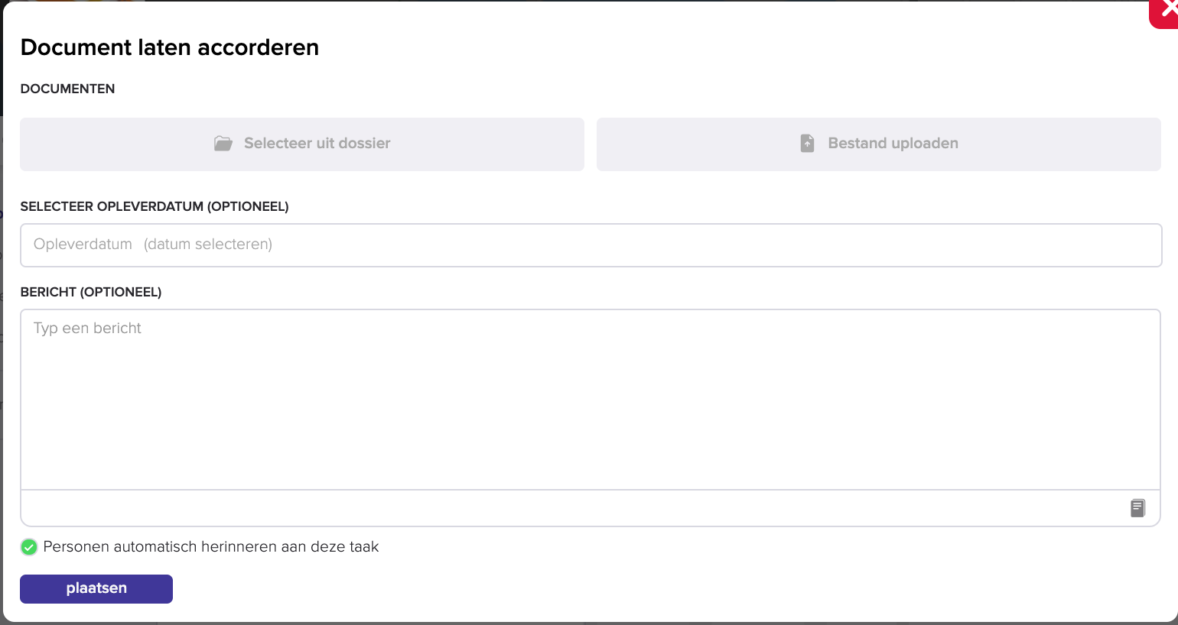The height and width of the screenshot is (625, 1178).
Task: Open the Opleverdatum date field
Action: click(x=591, y=245)
